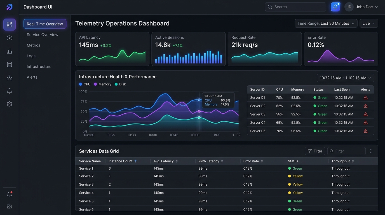Sort by Avg. Latency column
385x215 pixels.
click(166, 161)
